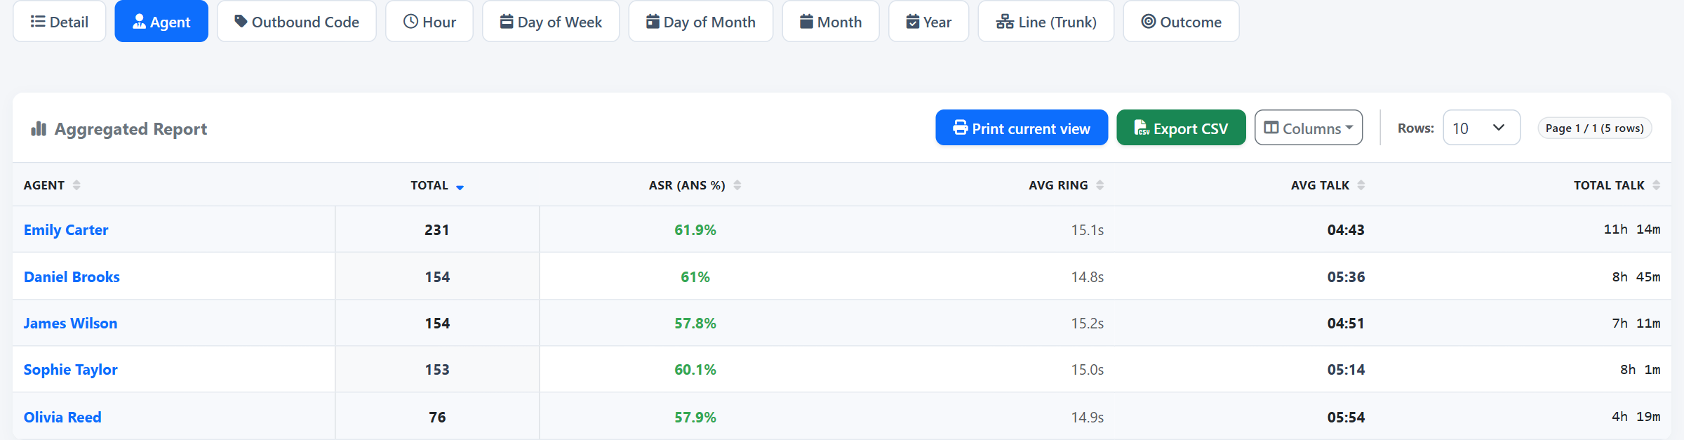Sort by Agent column sort arrows
The width and height of the screenshot is (1684, 440).
pos(76,185)
